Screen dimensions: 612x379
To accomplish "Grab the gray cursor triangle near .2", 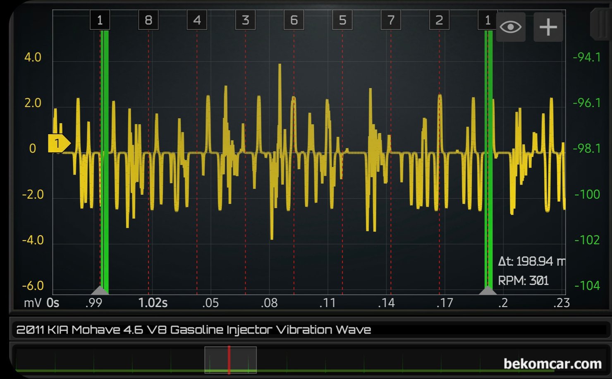I will point(488,290).
